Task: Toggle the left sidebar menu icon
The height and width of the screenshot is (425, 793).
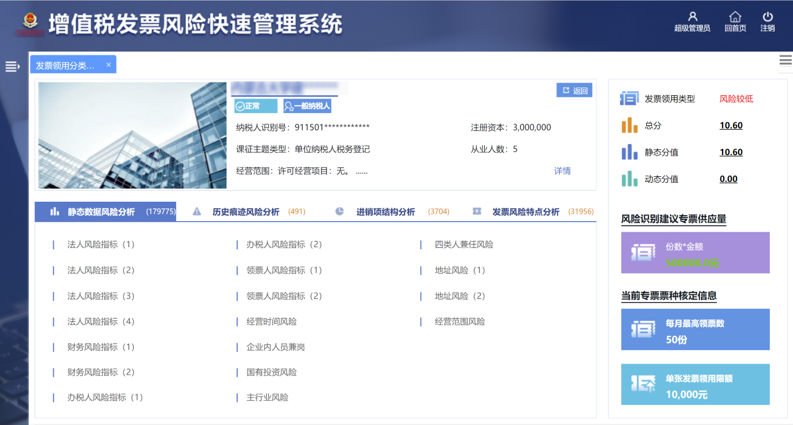Action: pos(12,66)
